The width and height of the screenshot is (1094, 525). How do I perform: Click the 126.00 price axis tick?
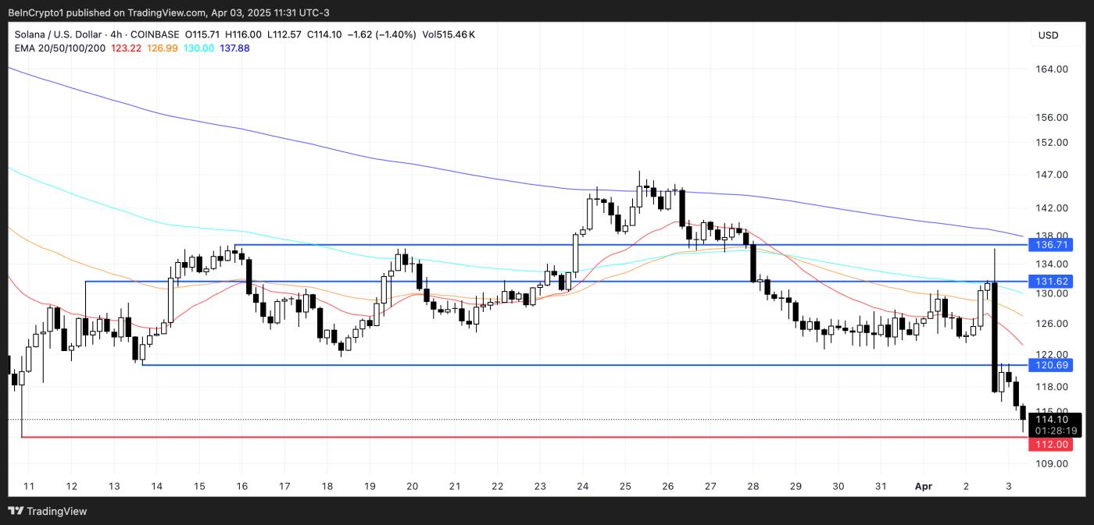pos(1052,324)
